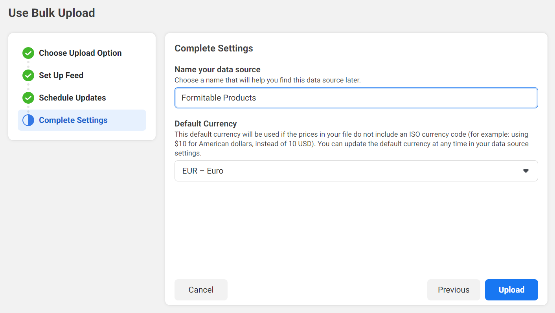Click the Complete Settings panel heading

[214, 48]
